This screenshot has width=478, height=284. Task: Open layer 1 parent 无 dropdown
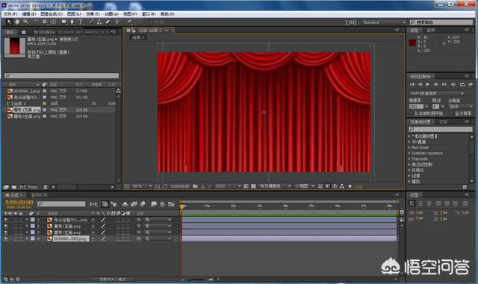pyautogui.click(x=158, y=220)
